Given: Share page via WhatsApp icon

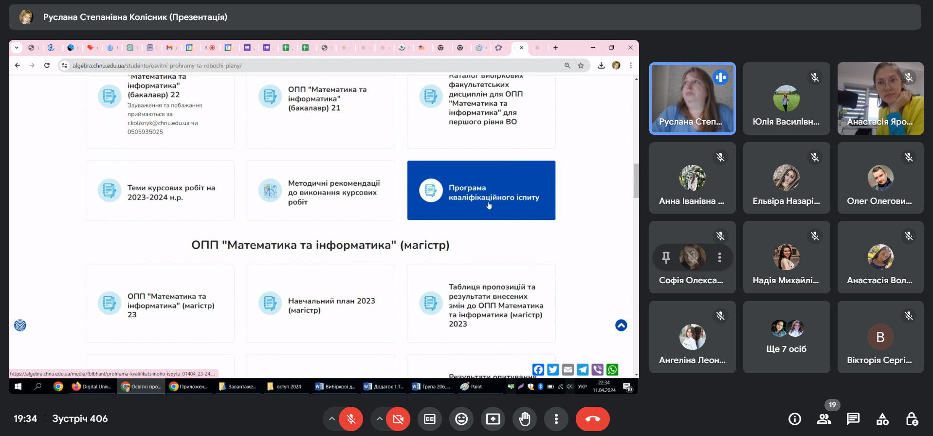Looking at the screenshot, I should (x=612, y=370).
